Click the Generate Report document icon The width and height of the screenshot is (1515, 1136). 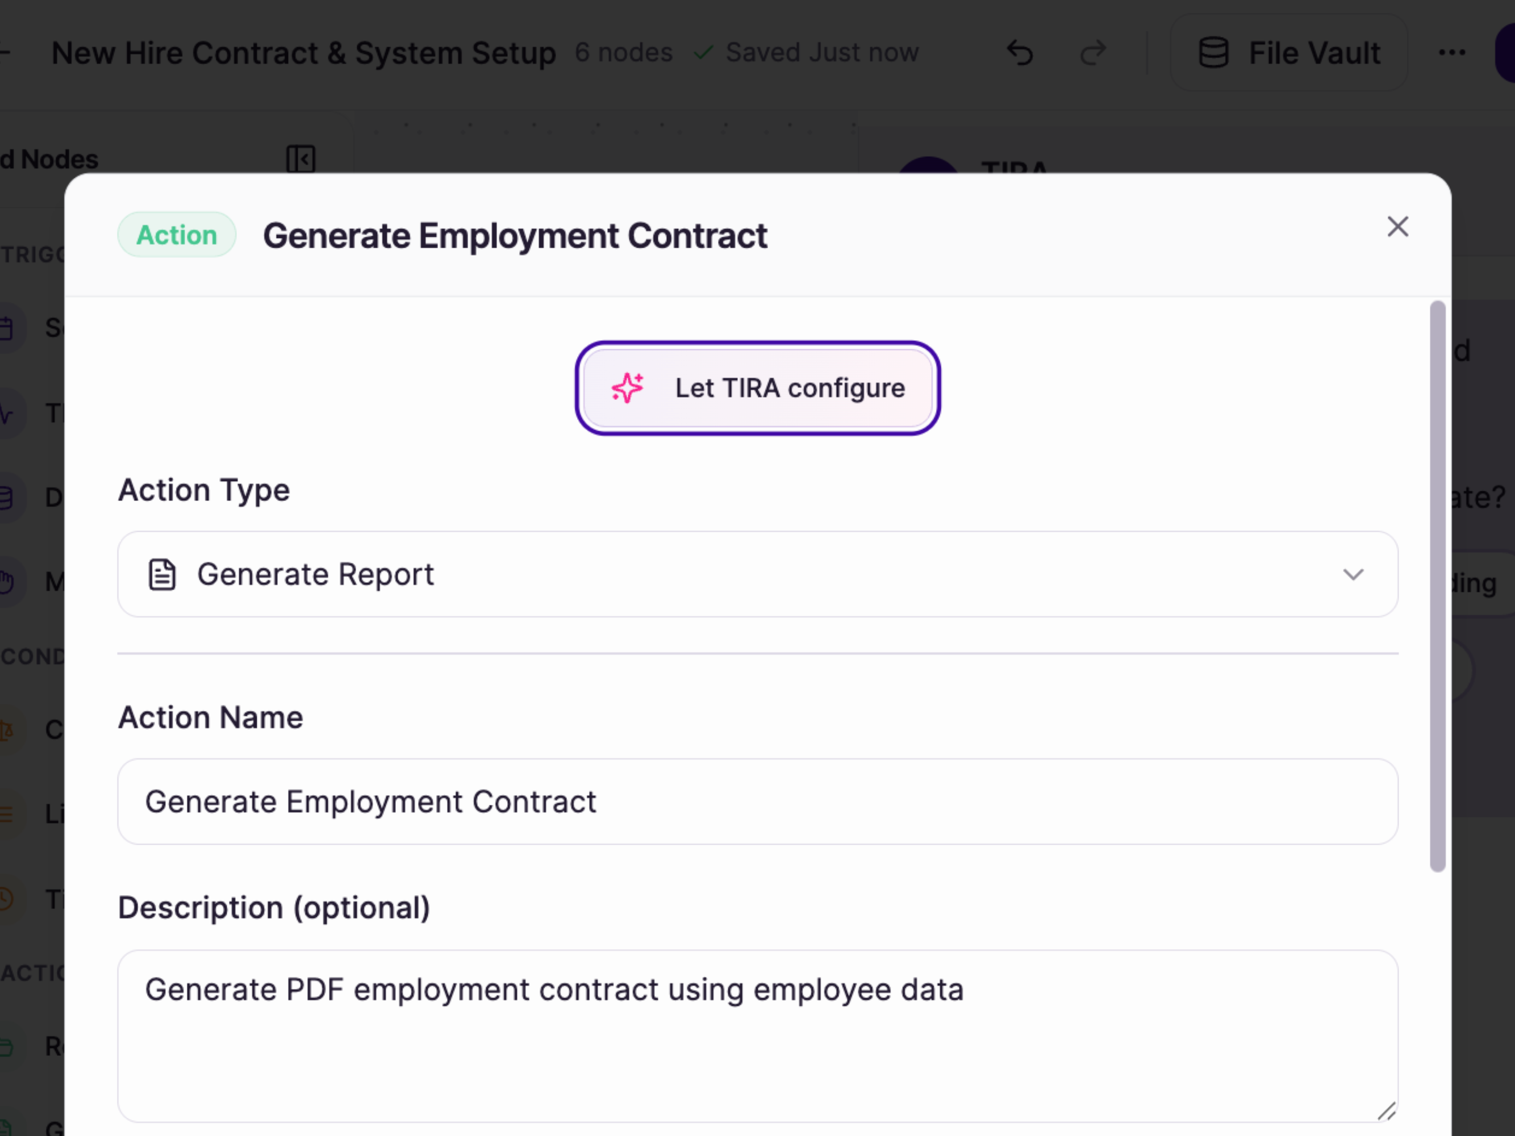tap(162, 574)
